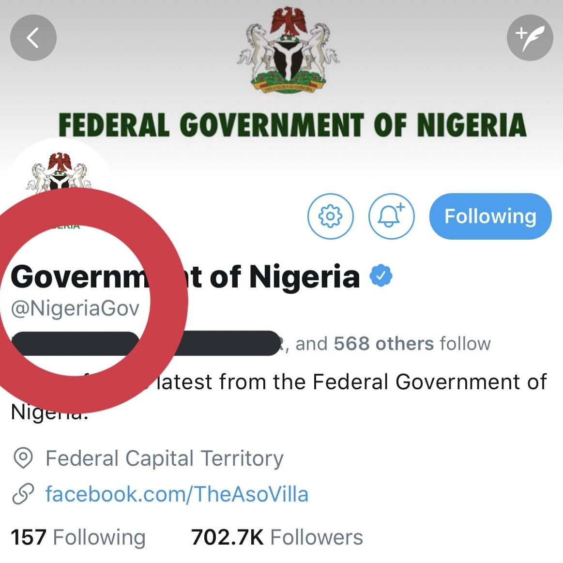Image resolution: width=563 pixels, height=563 pixels.
Task: Tap the back arrow icon
Action: tap(33, 38)
